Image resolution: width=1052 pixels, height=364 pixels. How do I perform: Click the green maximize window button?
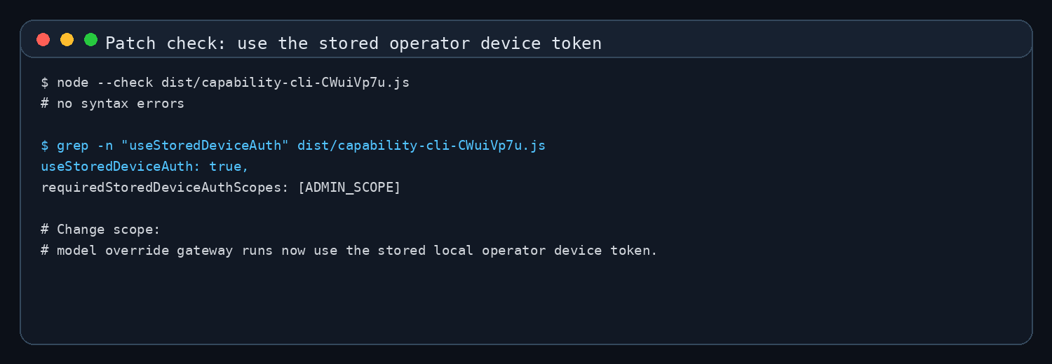(90, 40)
